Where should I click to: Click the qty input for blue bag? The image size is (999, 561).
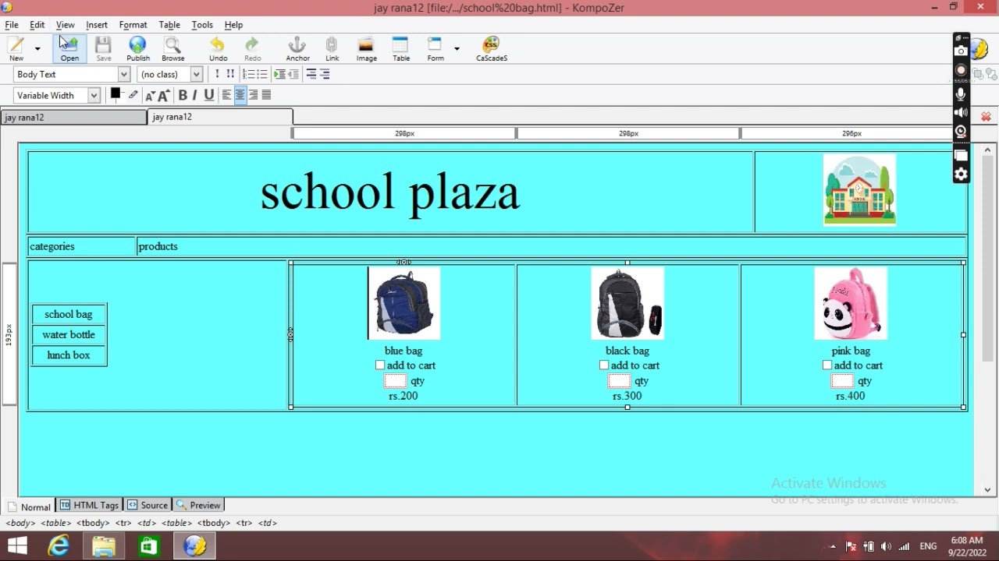click(x=396, y=381)
